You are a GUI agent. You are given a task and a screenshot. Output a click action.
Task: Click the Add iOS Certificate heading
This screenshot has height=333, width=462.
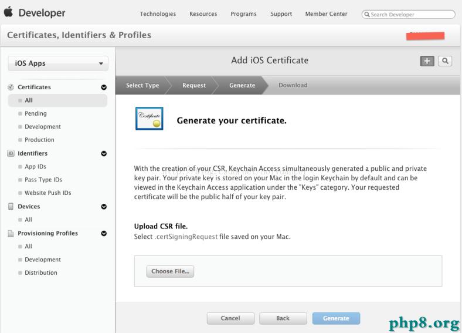(270, 60)
